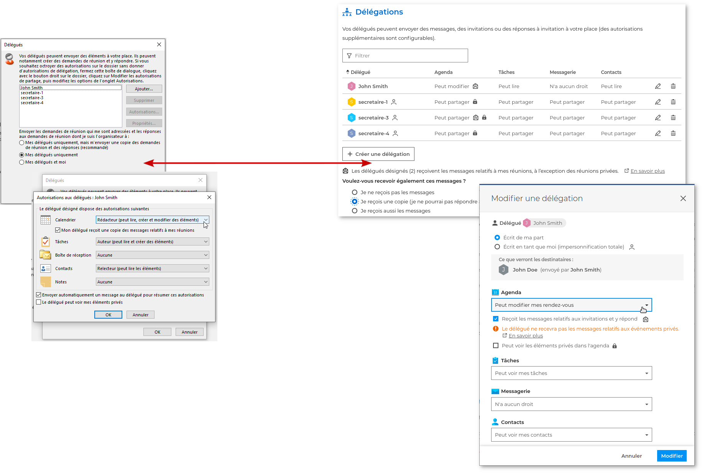Open the Agenda permissions dropdown
Screen dimensions: 702x473
[571, 305]
